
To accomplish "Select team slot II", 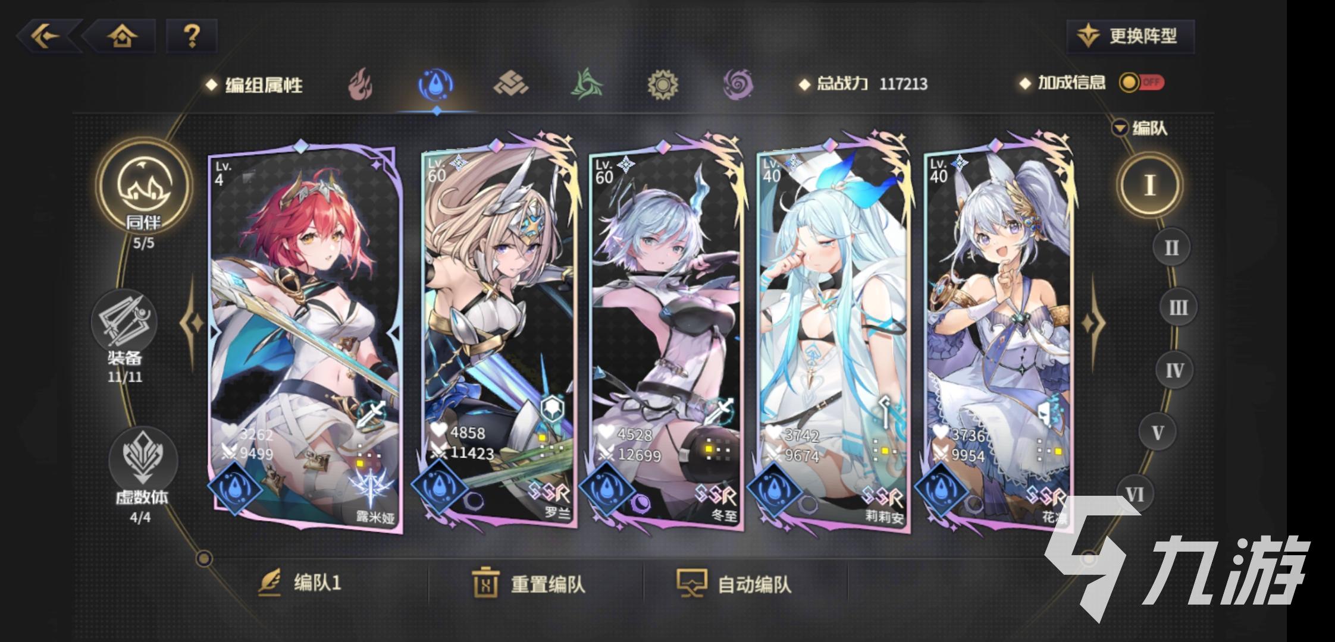I will tap(1171, 247).
